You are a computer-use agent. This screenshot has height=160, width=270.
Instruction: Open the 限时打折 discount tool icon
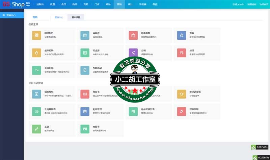click(x=36, y=35)
